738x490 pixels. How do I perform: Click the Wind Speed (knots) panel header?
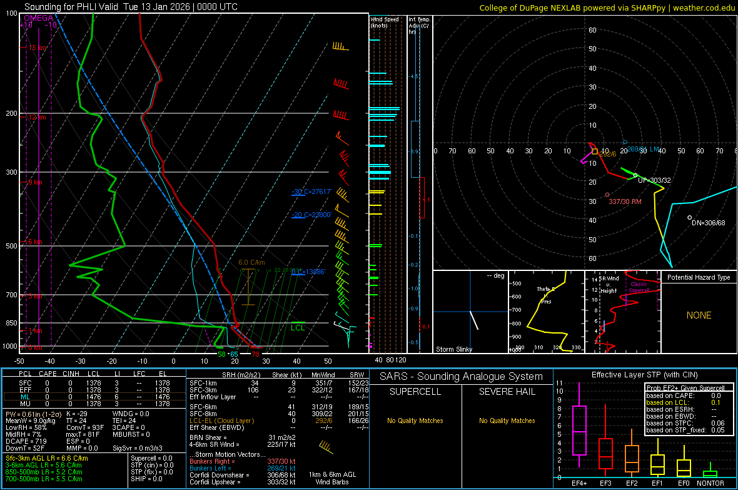385,22
